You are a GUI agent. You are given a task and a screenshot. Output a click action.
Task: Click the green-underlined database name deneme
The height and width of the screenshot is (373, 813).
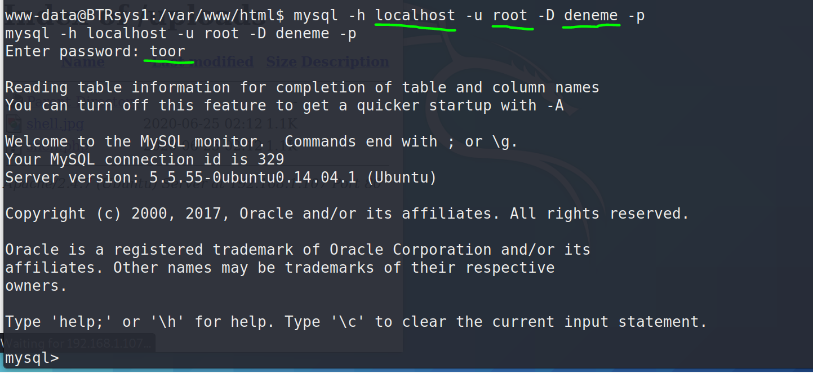click(591, 16)
